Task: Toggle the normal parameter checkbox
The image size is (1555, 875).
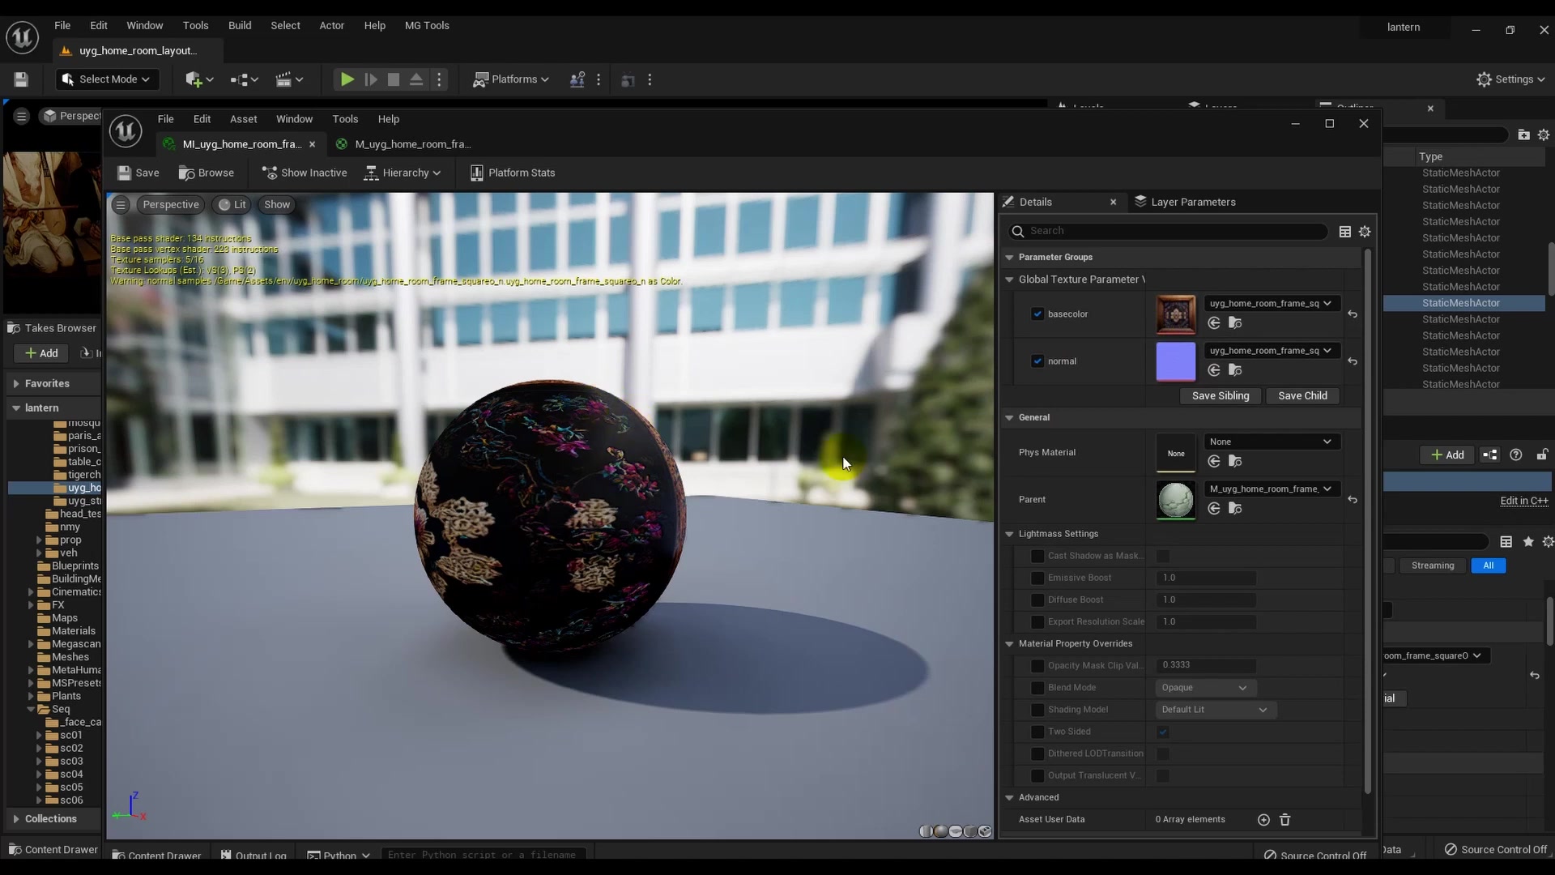Action: pos(1037,361)
